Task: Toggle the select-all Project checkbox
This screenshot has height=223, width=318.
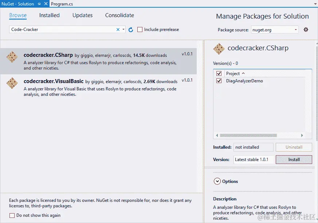Action: tap(219, 74)
